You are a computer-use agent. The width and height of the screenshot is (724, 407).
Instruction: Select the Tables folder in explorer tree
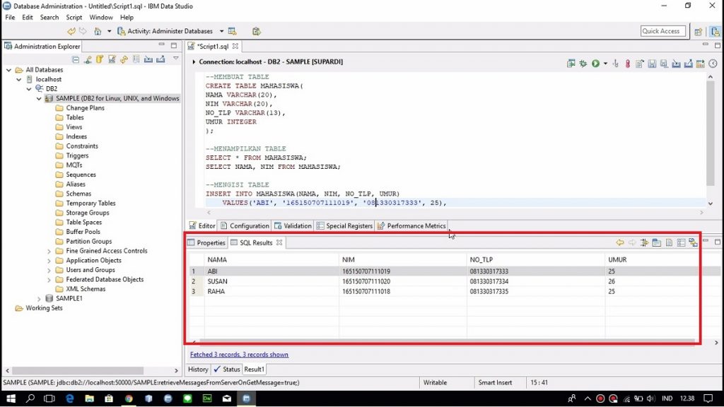74,118
